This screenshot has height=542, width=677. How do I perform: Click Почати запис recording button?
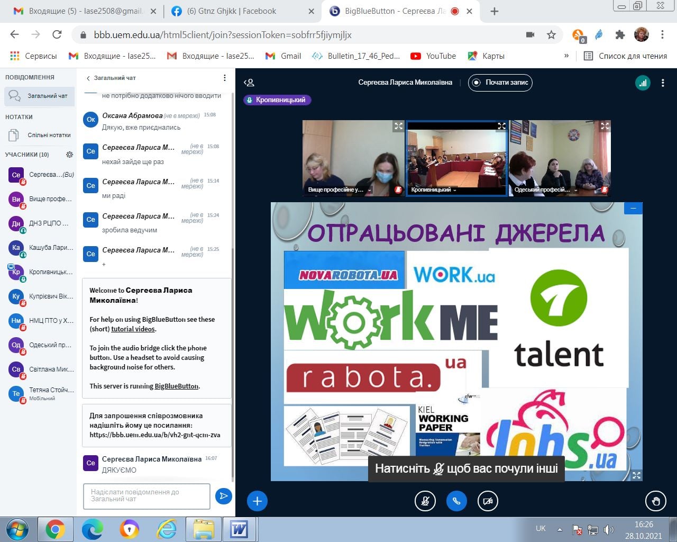[500, 83]
